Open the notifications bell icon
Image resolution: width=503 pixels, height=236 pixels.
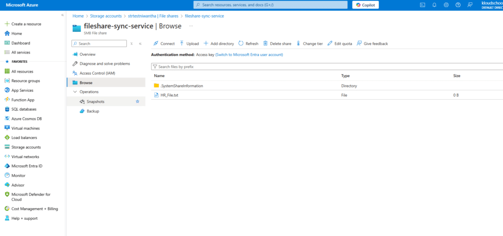point(434,5)
